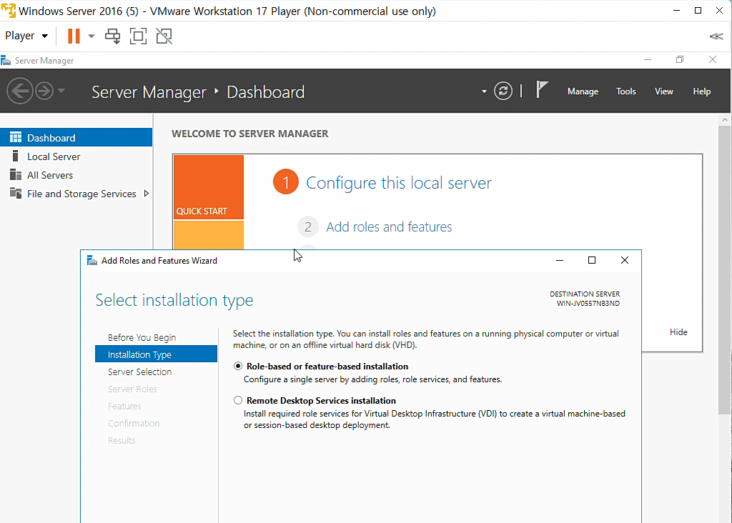Open the Help menu
The width and height of the screenshot is (732, 523).
tap(702, 91)
